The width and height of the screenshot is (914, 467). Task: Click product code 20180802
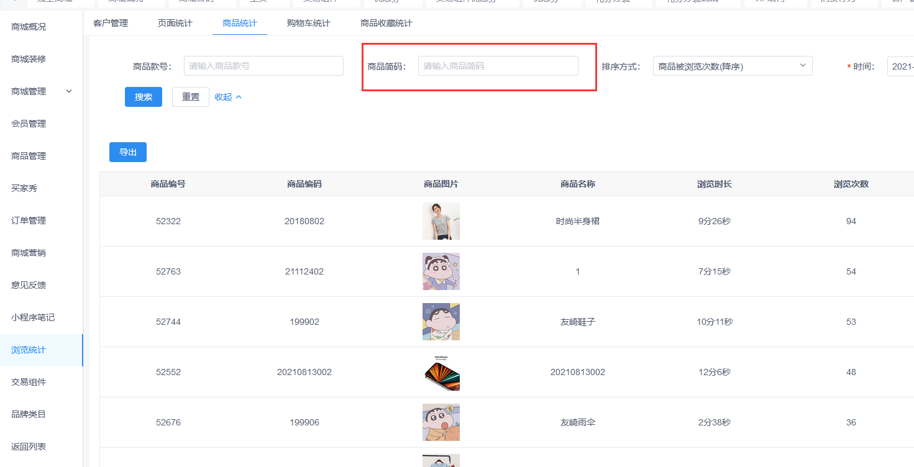click(x=304, y=221)
